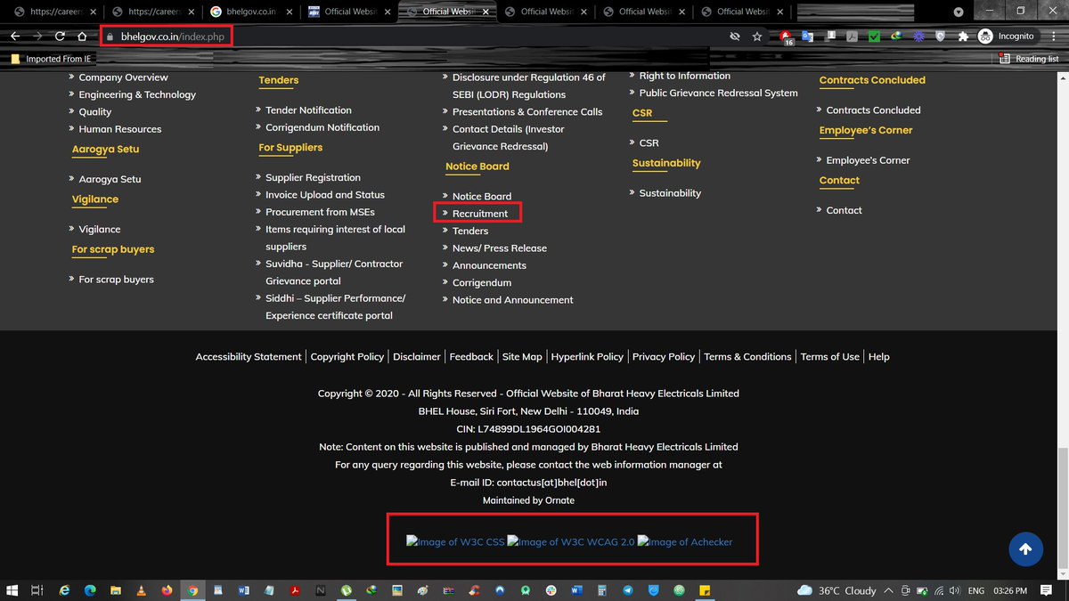Screen dimensions: 1069x601
Task: Open Telegram from the taskbar
Action: (x=628, y=590)
